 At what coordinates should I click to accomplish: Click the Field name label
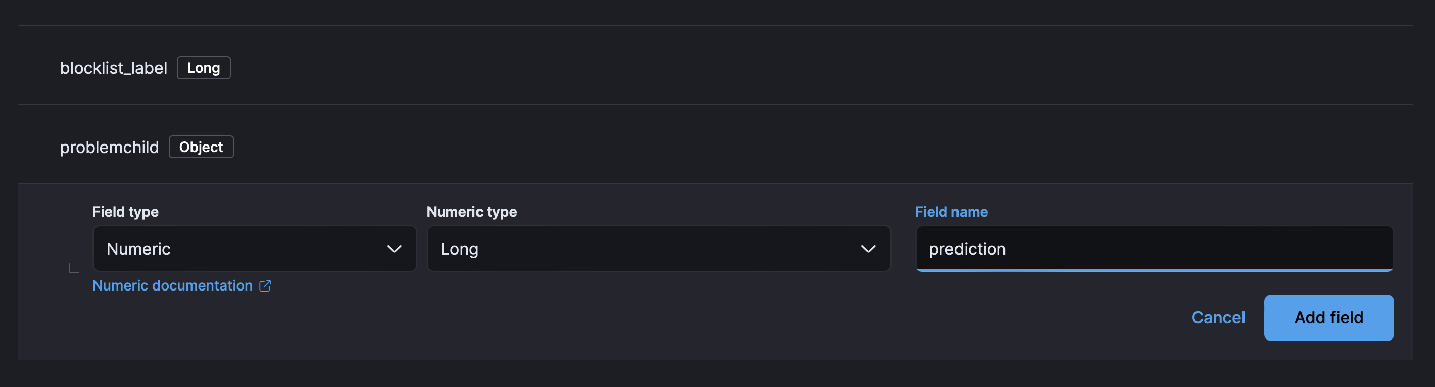point(951,212)
